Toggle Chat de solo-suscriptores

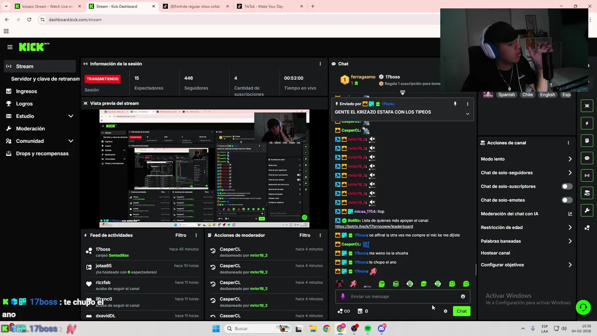click(567, 186)
